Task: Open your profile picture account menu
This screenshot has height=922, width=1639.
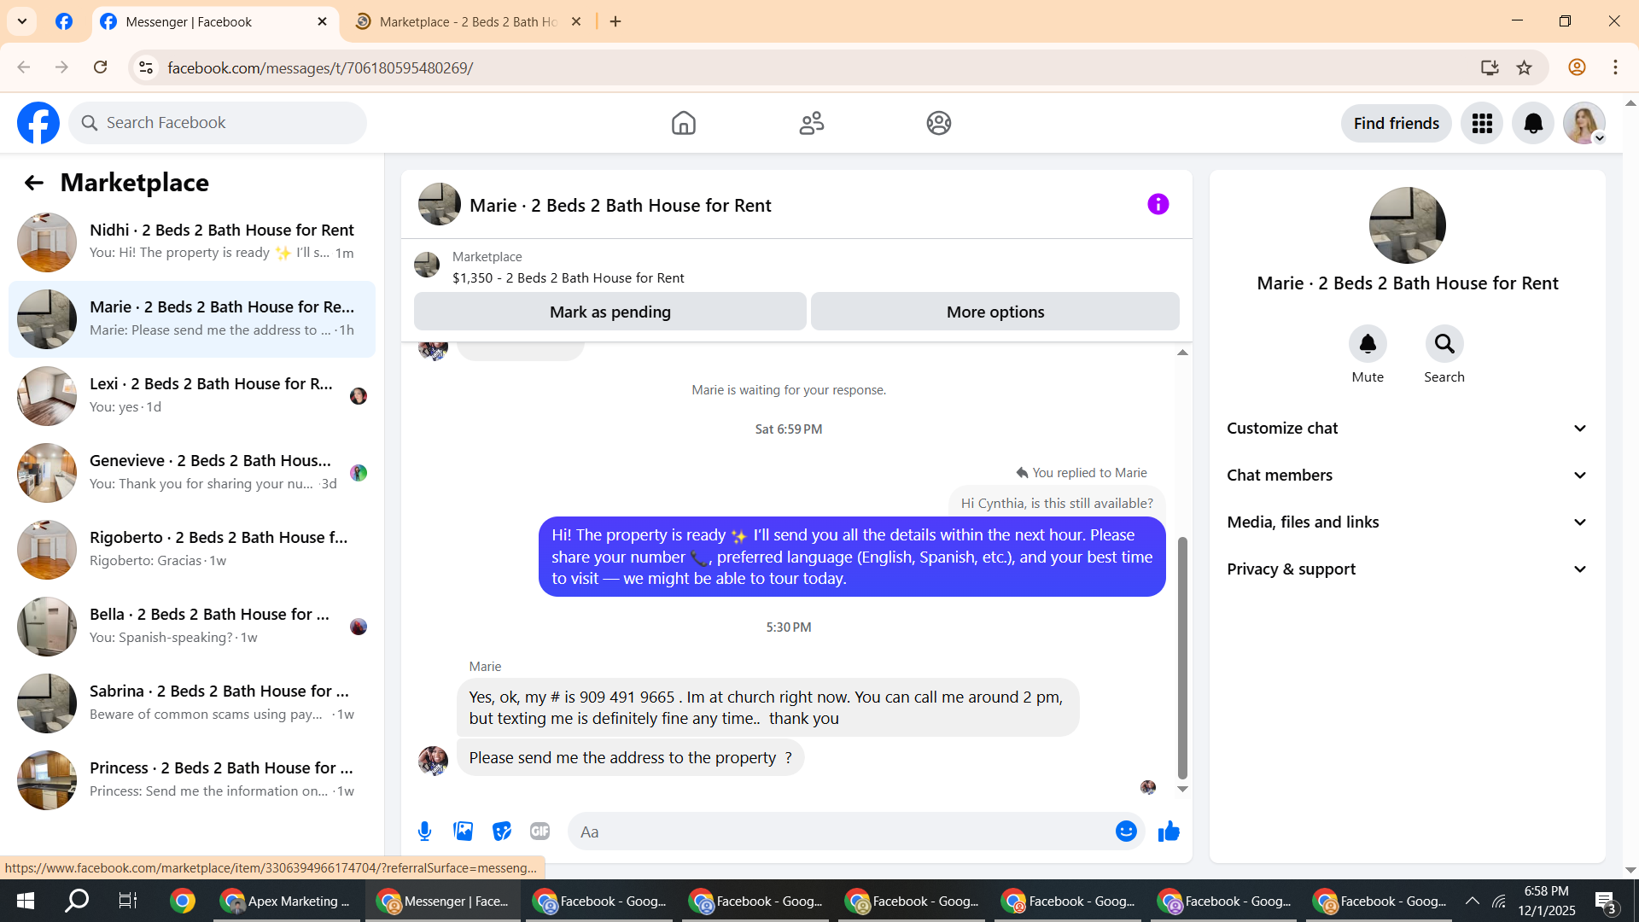Action: coord(1584,124)
